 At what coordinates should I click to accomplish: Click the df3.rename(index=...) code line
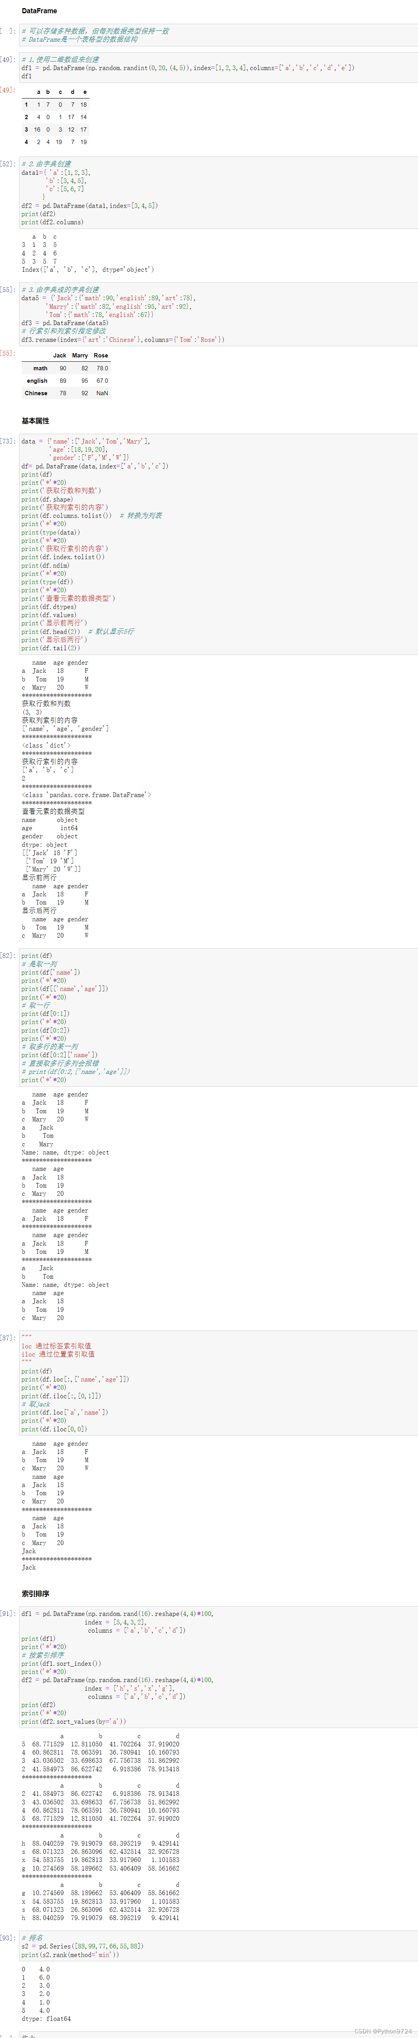pyautogui.click(x=123, y=340)
